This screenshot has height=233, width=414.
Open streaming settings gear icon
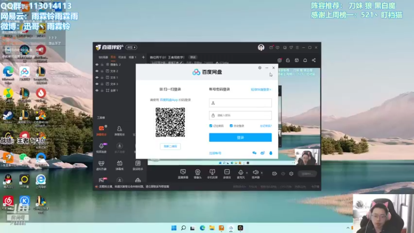(x=291, y=173)
